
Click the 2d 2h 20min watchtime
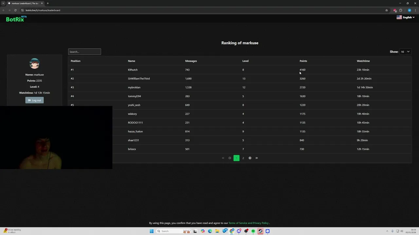pyautogui.click(x=364, y=78)
